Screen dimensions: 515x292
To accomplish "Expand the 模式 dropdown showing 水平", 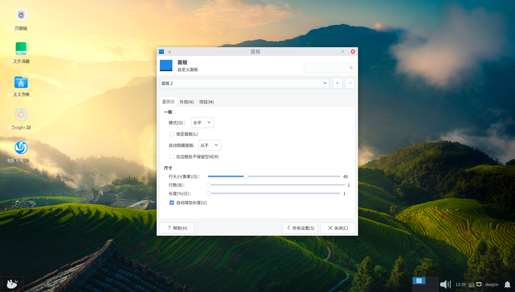I will coord(203,123).
